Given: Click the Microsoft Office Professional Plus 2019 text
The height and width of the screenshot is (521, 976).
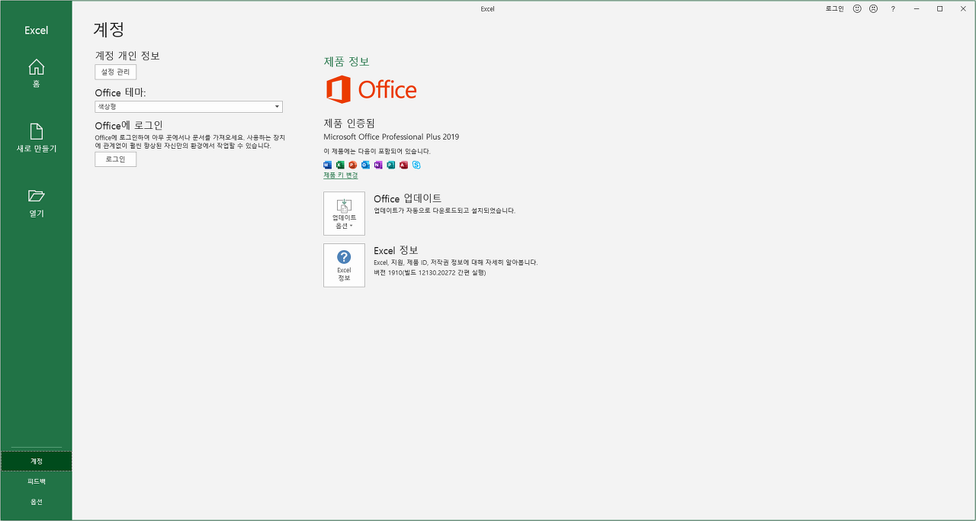Looking at the screenshot, I should point(391,137).
